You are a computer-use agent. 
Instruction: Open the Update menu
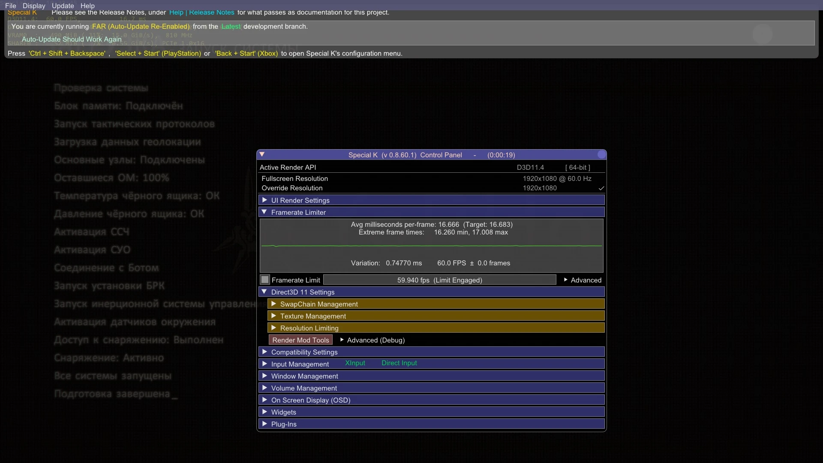tap(63, 6)
